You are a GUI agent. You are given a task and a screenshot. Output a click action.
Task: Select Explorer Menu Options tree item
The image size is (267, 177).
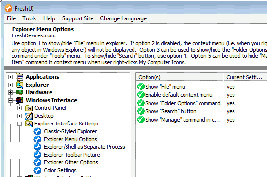70,139
